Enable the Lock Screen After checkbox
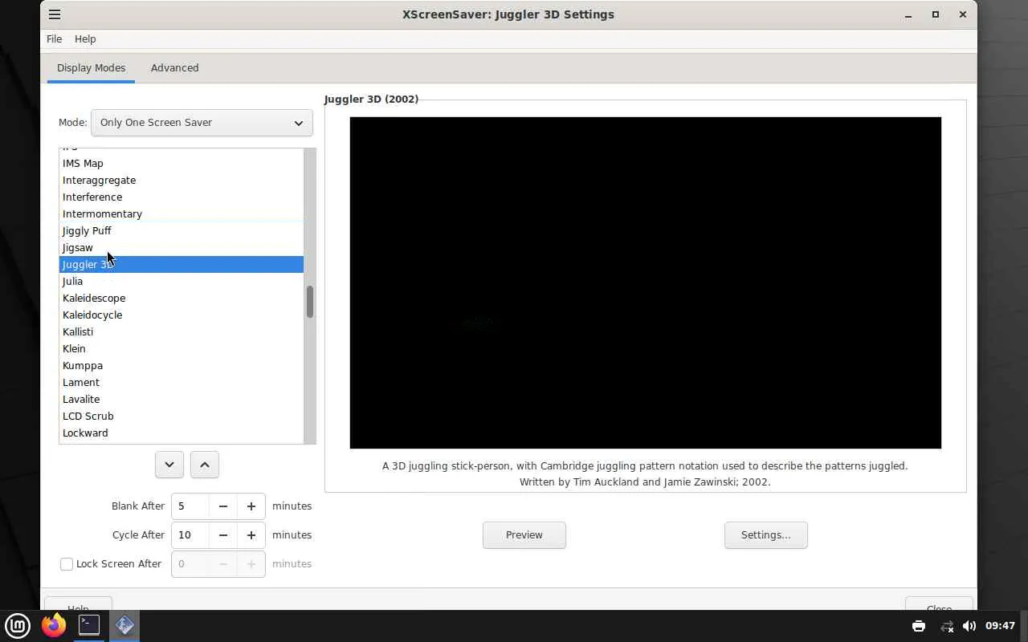 pos(67,564)
